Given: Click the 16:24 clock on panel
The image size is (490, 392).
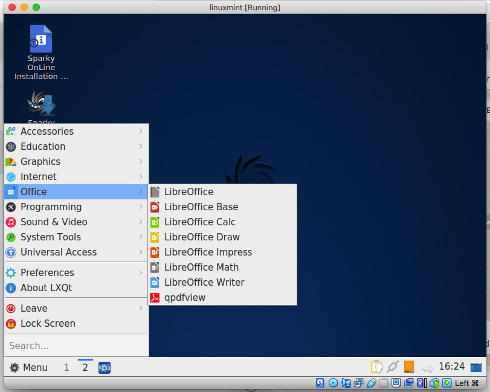Looking at the screenshot, I should (451, 367).
